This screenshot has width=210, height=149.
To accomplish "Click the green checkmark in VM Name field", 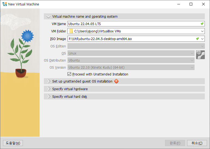I will click(x=202, y=24).
